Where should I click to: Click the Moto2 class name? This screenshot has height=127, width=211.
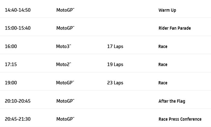click(63, 64)
